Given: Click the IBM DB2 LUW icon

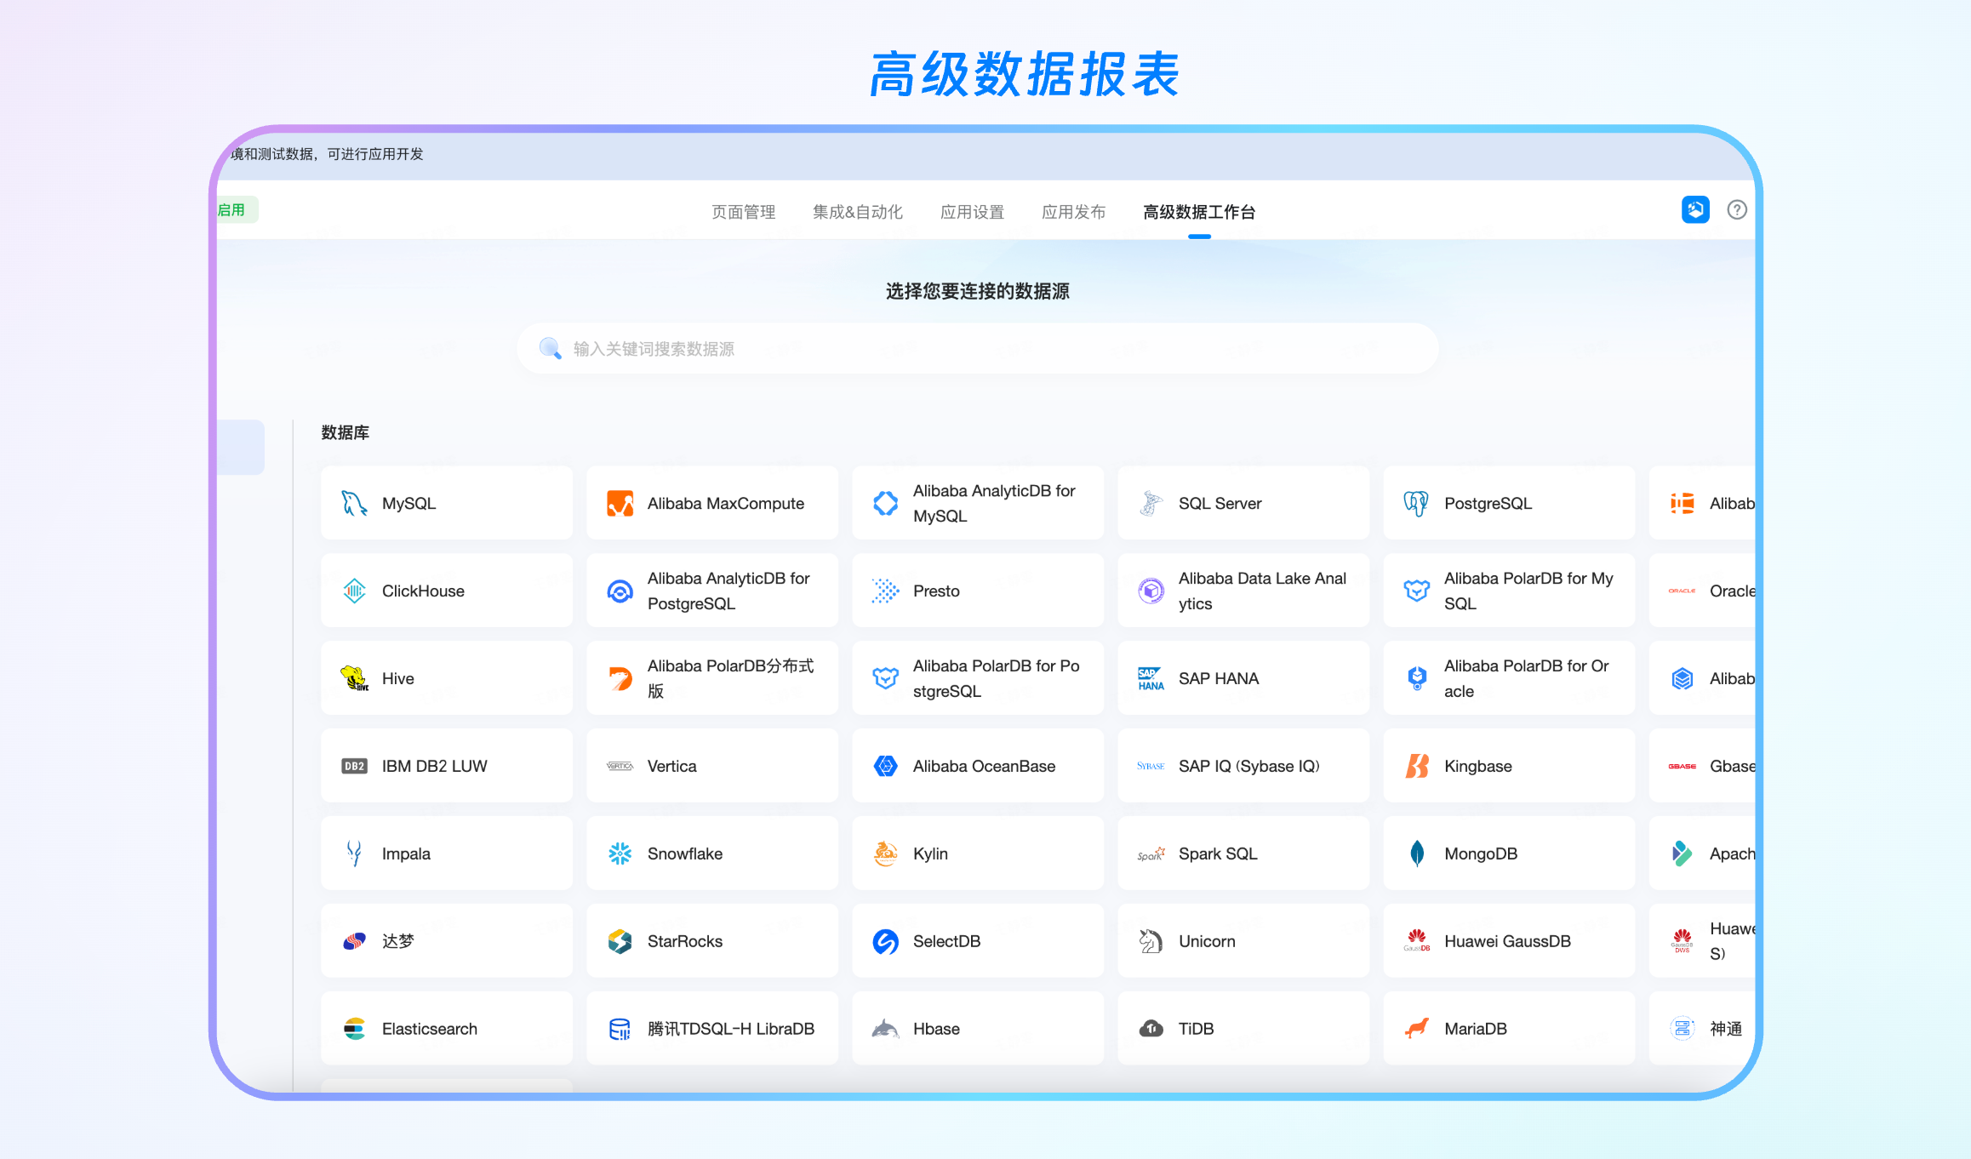Looking at the screenshot, I should 354,766.
